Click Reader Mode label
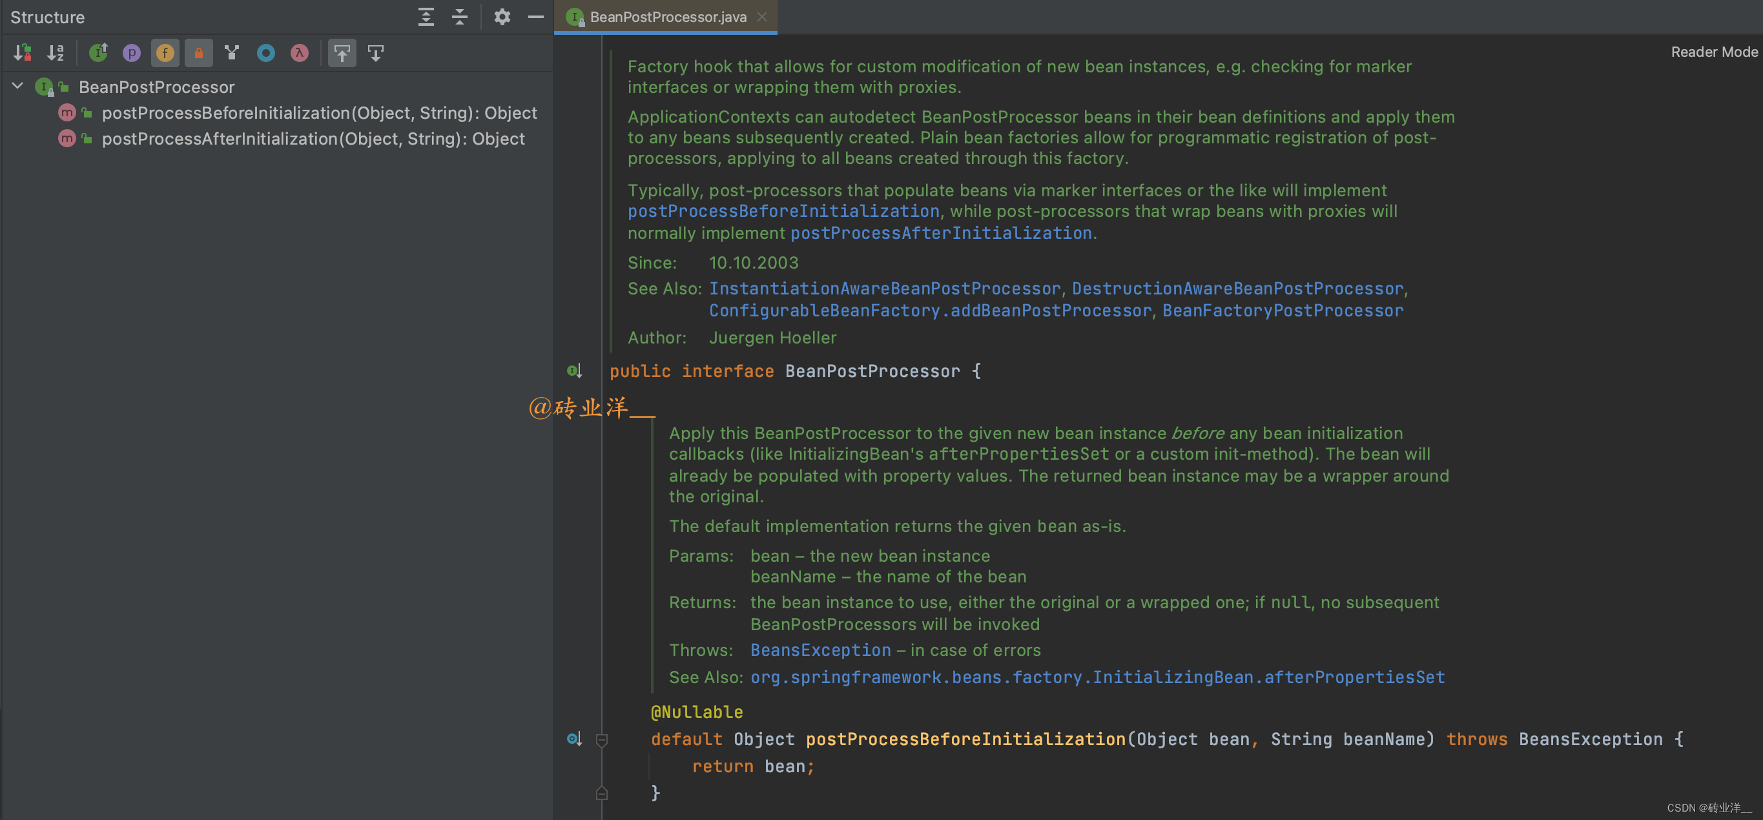Image resolution: width=1763 pixels, height=820 pixels. (1713, 52)
